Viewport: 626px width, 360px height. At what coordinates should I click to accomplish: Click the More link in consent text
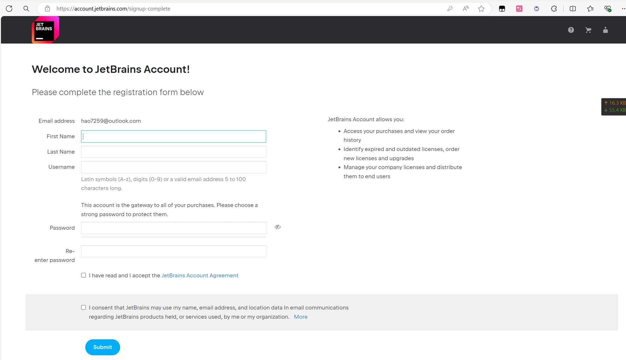pos(301,317)
